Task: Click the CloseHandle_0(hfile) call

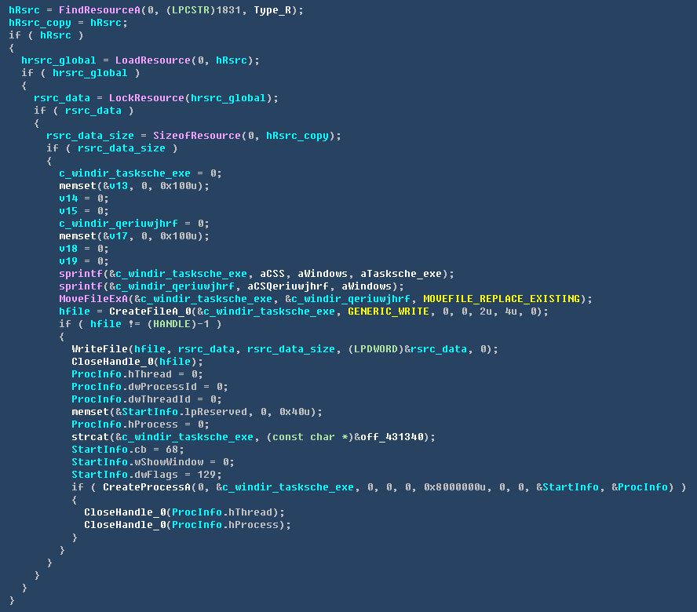Action: click(137, 362)
